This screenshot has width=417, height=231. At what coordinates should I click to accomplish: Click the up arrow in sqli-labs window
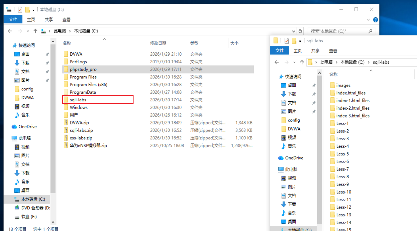click(302, 62)
